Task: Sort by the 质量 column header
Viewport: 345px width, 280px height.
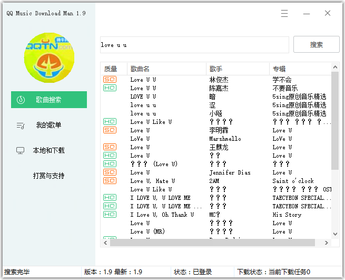Action: coord(113,69)
